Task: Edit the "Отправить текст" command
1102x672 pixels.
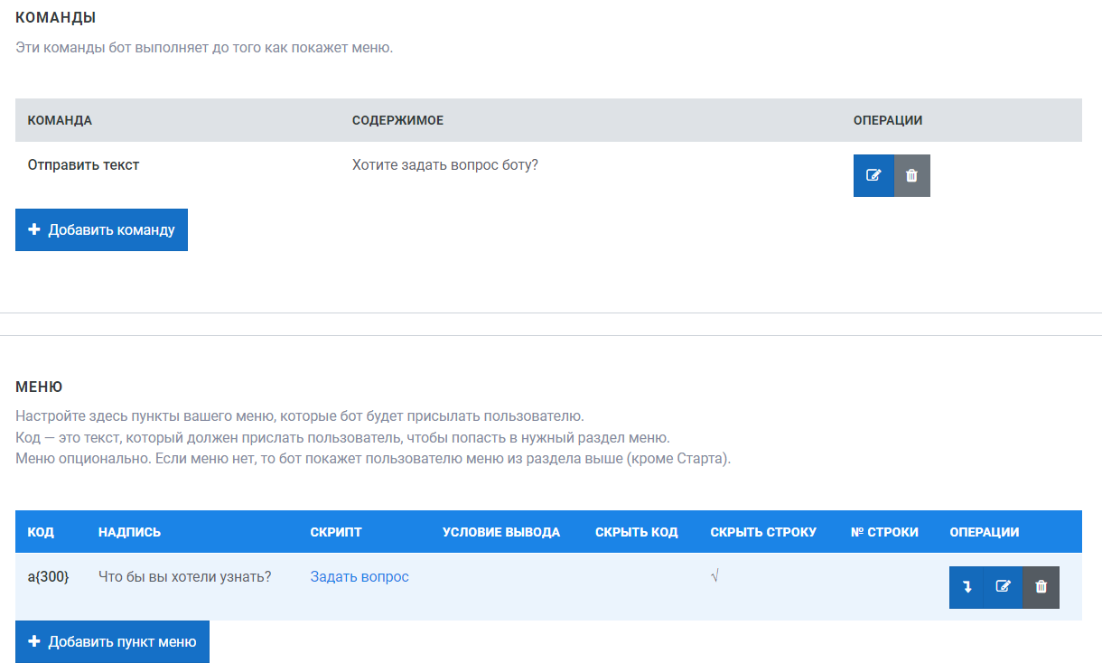Action: (873, 175)
